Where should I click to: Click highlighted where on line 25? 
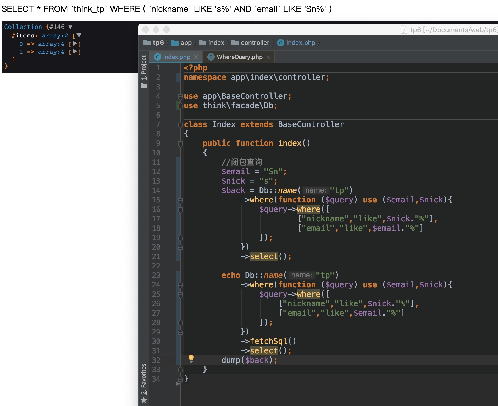[308, 294]
